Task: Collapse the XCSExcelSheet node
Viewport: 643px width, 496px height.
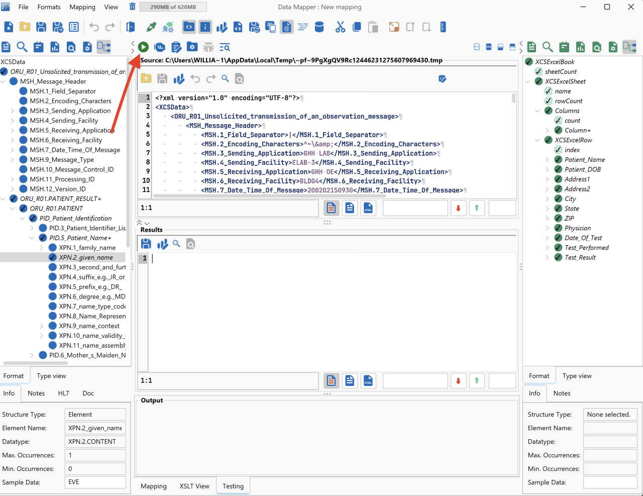Action: click(528, 81)
